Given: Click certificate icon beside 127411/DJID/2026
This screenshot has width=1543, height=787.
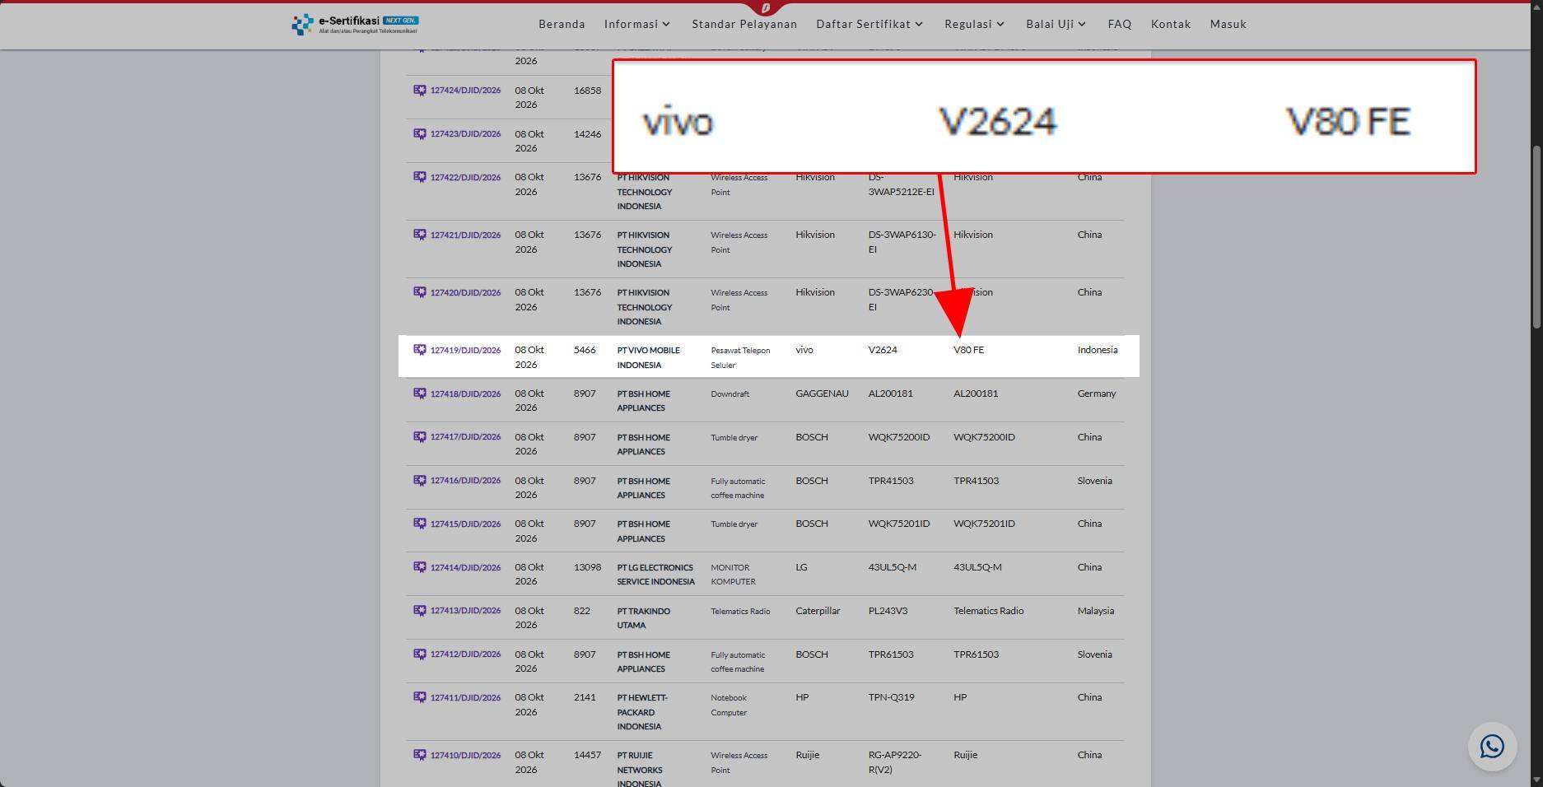Looking at the screenshot, I should (420, 697).
